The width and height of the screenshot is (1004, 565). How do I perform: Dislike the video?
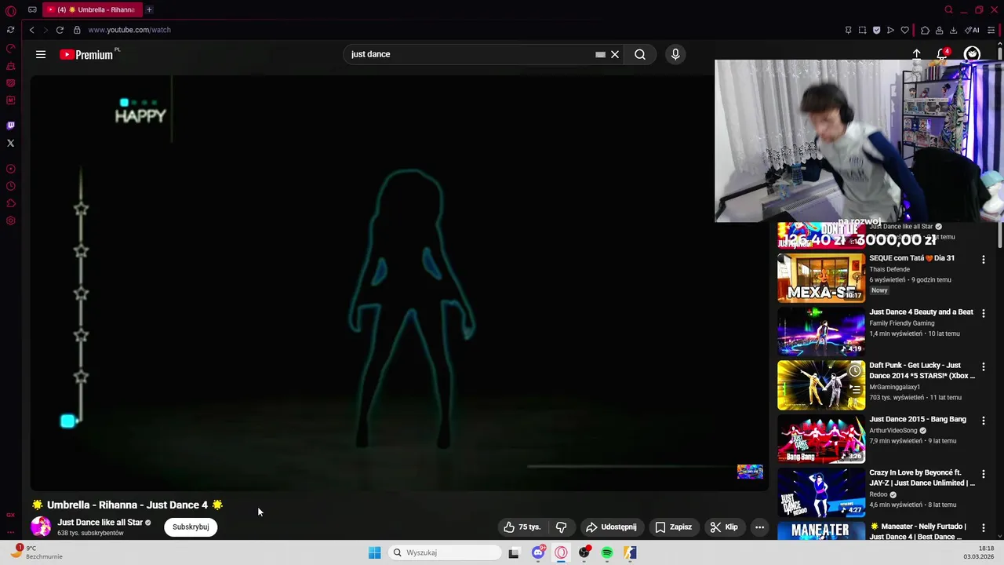click(x=562, y=527)
